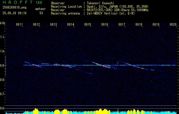
Task: Click the 0.7 kHz axis label
Action: point(2,94)
